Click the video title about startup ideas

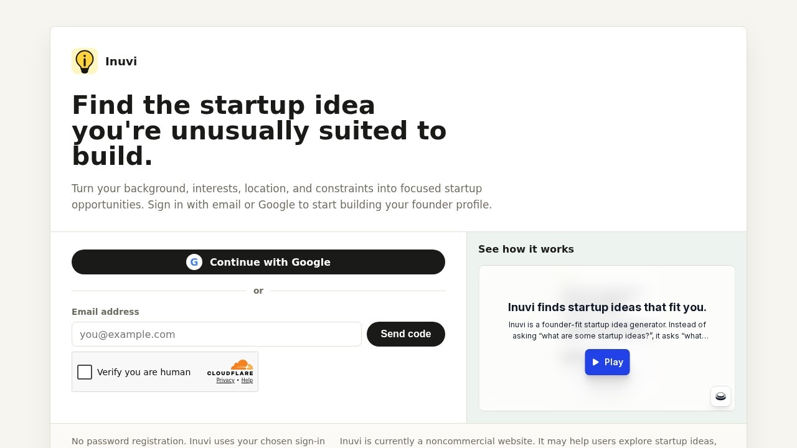click(607, 307)
